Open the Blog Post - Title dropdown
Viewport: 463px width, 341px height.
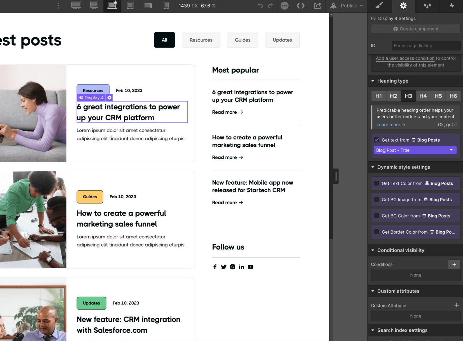pos(415,150)
